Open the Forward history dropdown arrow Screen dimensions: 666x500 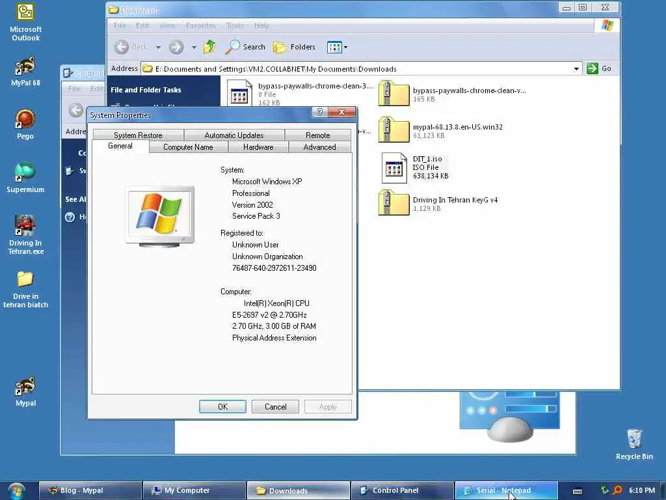coord(194,47)
